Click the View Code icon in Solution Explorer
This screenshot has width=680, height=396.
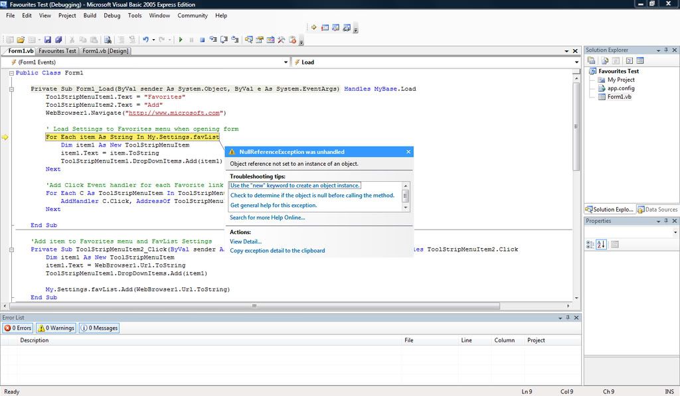(x=630, y=60)
